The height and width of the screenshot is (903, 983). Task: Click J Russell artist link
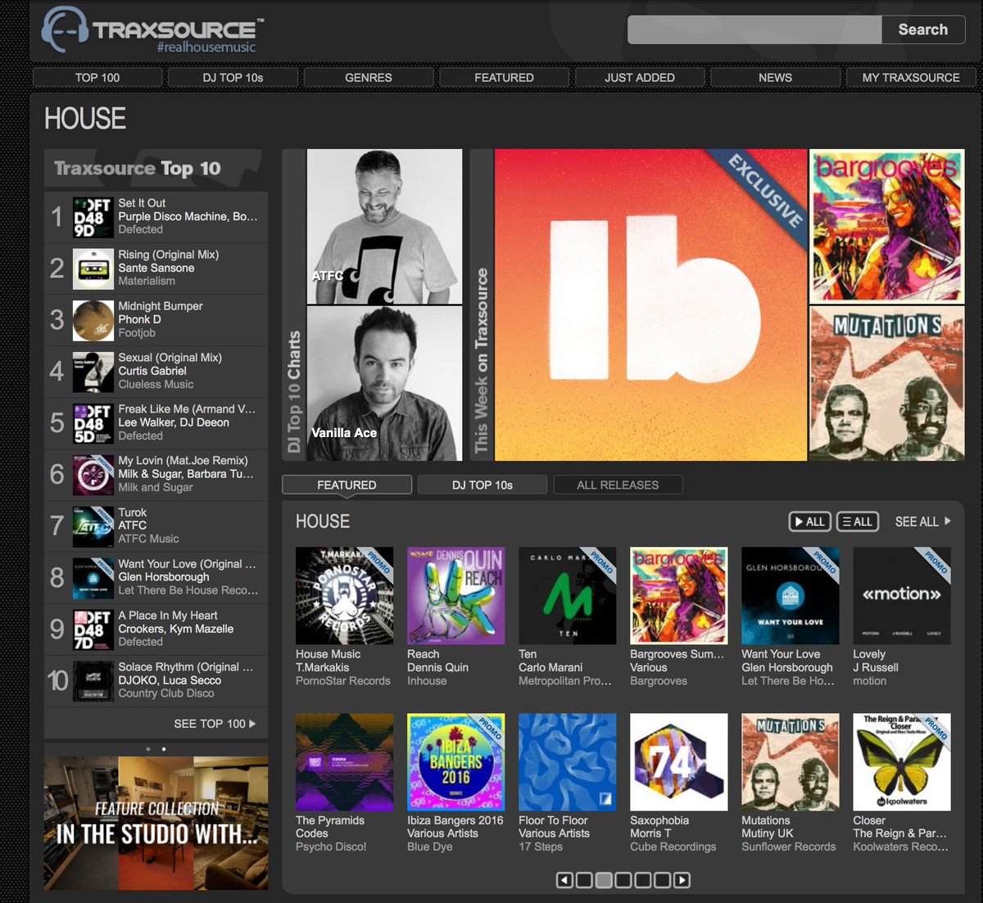click(x=876, y=667)
